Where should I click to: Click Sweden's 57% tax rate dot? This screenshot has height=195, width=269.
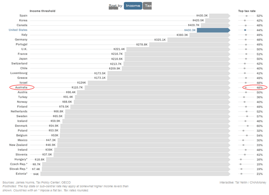[x=247, y=116]
